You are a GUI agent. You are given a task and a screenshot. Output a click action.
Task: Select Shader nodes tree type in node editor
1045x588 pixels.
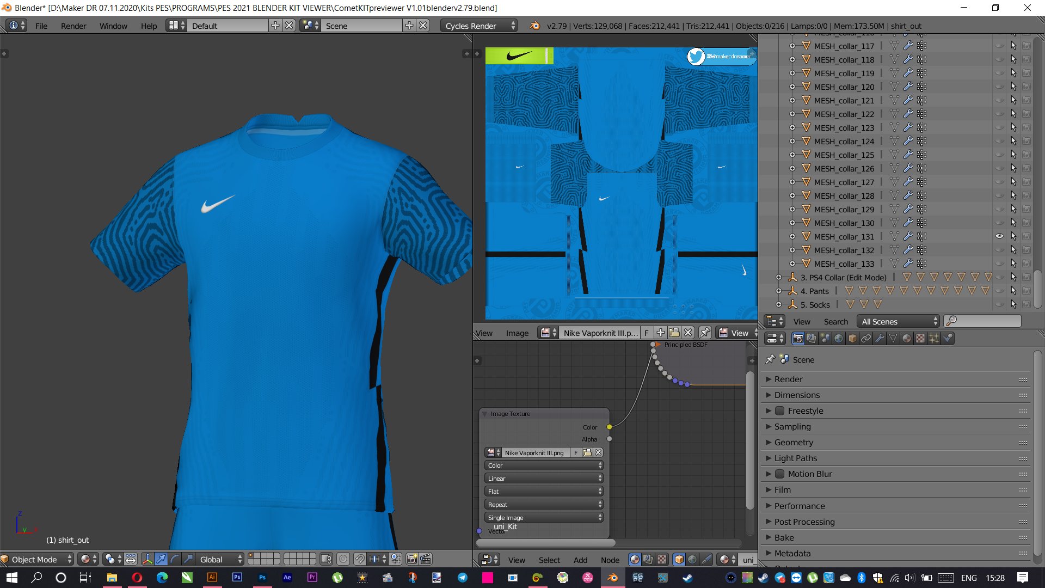click(635, 560)
